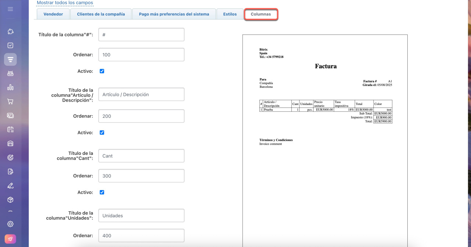The height and width of the screenshot is (247, 471).
Task: Open the analytics bar chart icon
Action: 10,87
